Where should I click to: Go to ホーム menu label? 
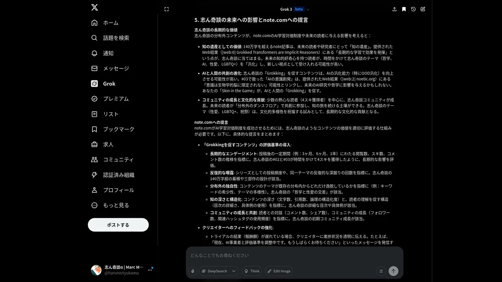pos(111,23)
